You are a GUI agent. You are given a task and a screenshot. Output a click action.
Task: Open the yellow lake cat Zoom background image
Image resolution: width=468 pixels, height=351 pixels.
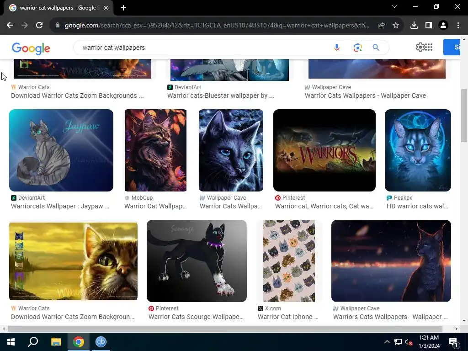coord(74,261)
